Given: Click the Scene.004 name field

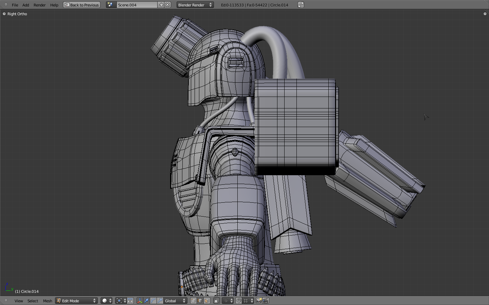Looking at the screenshot, I should click(137, 5).
